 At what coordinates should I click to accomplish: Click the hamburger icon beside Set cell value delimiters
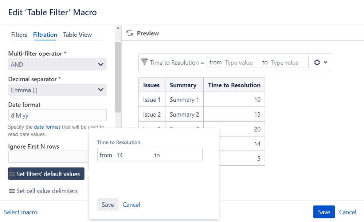tap(12, 191)
